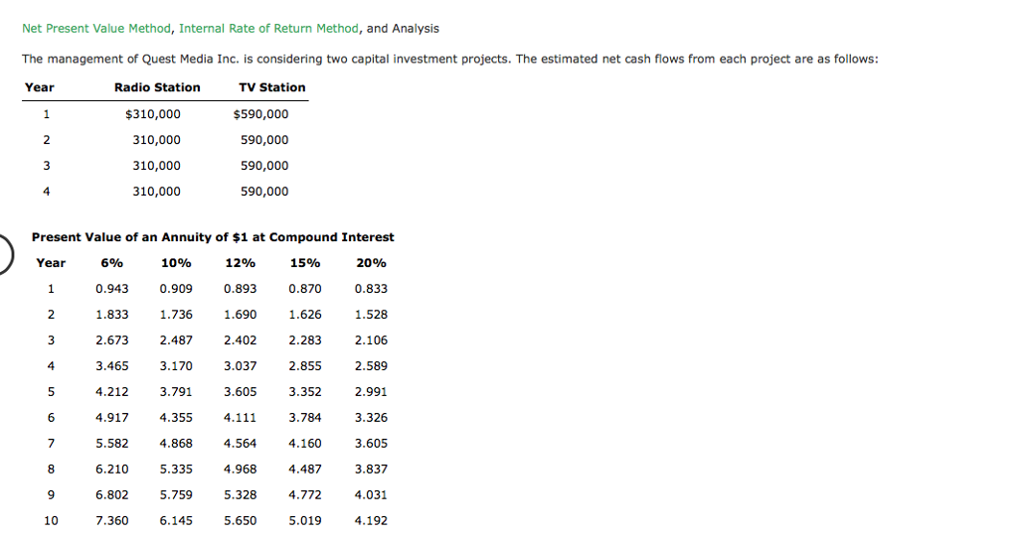
Task: Select annuity factor 4.160
Action: click(305, 444)
